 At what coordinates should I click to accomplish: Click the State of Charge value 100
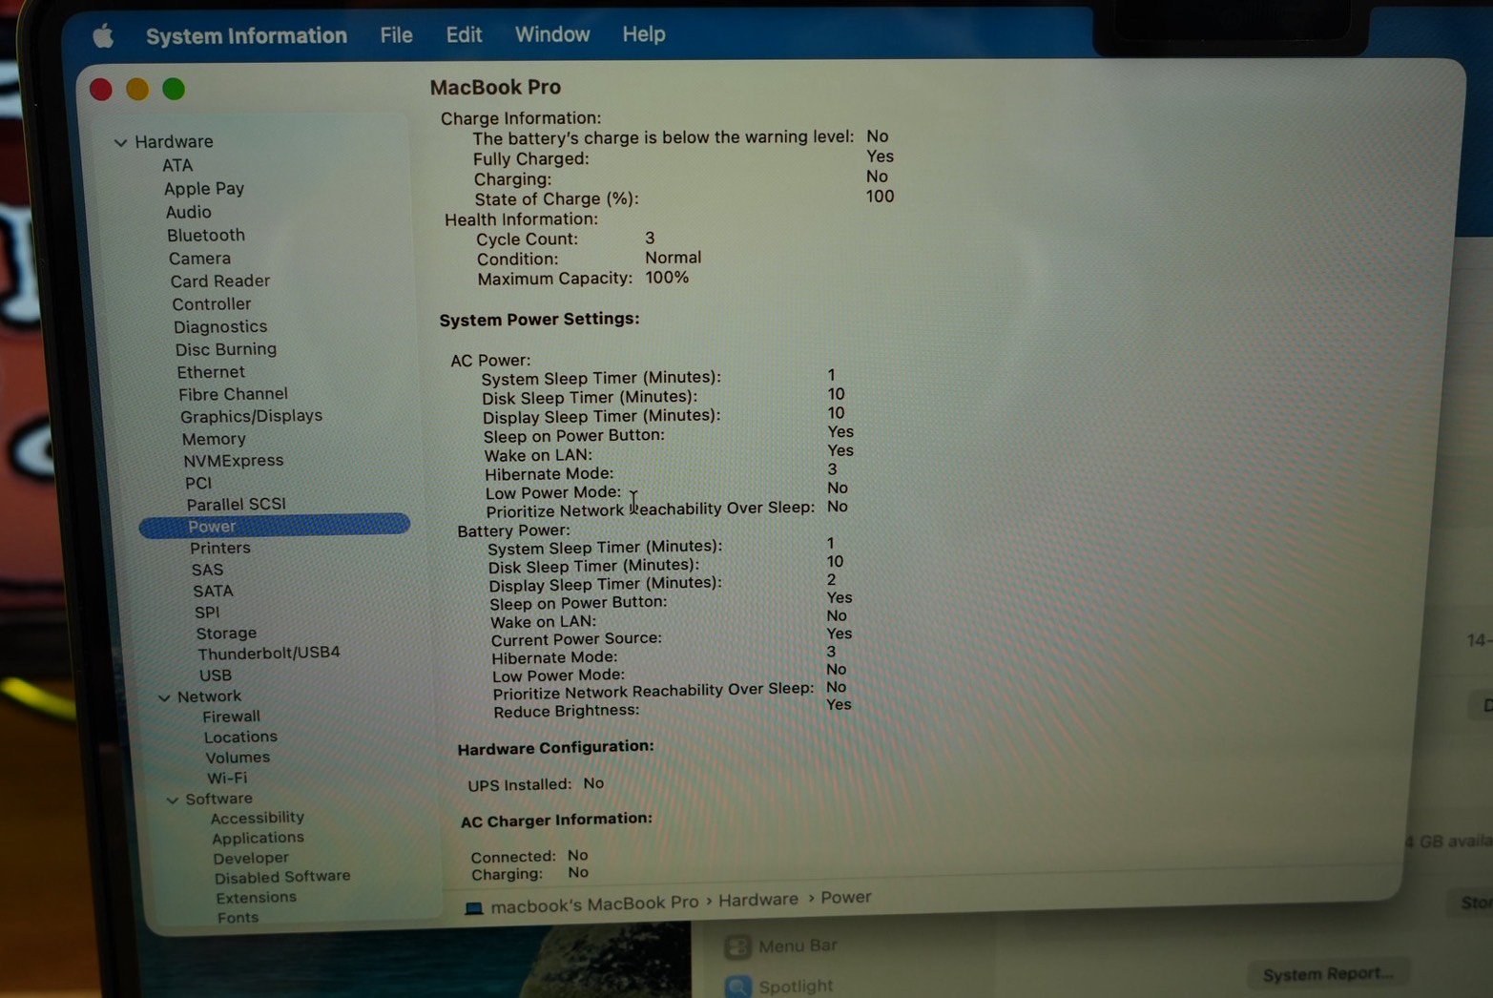[x=880, y=197]
